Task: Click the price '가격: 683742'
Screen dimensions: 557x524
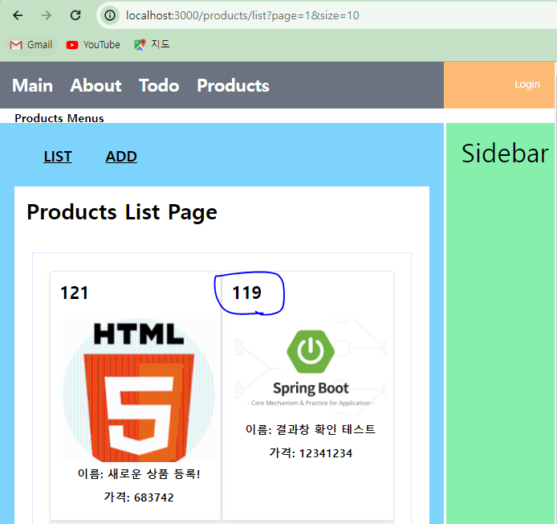Action: (x=139, y=497)
